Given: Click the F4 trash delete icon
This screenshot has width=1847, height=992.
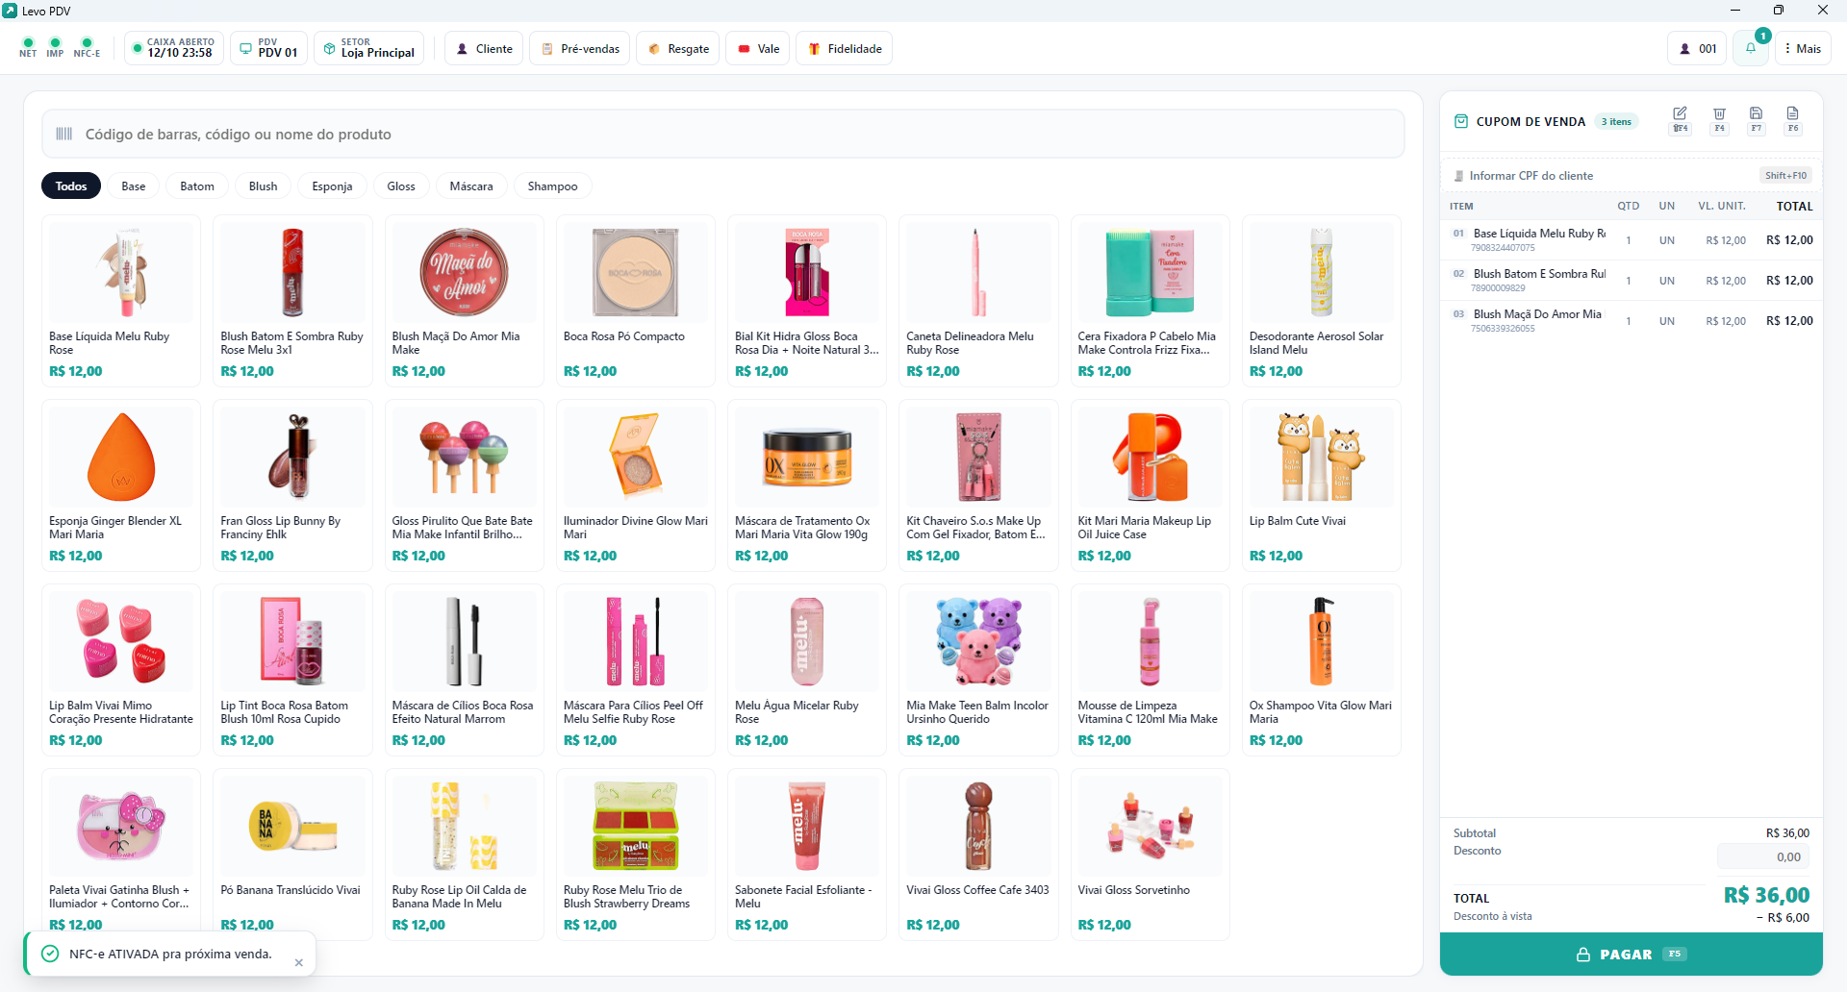Looking at the screenshot, I should 1719,119.
